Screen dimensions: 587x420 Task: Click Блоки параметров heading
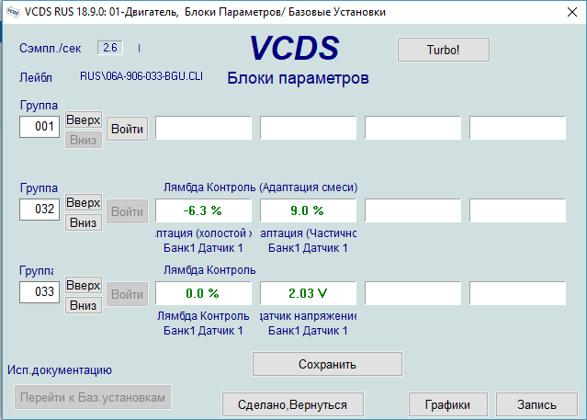298,78
